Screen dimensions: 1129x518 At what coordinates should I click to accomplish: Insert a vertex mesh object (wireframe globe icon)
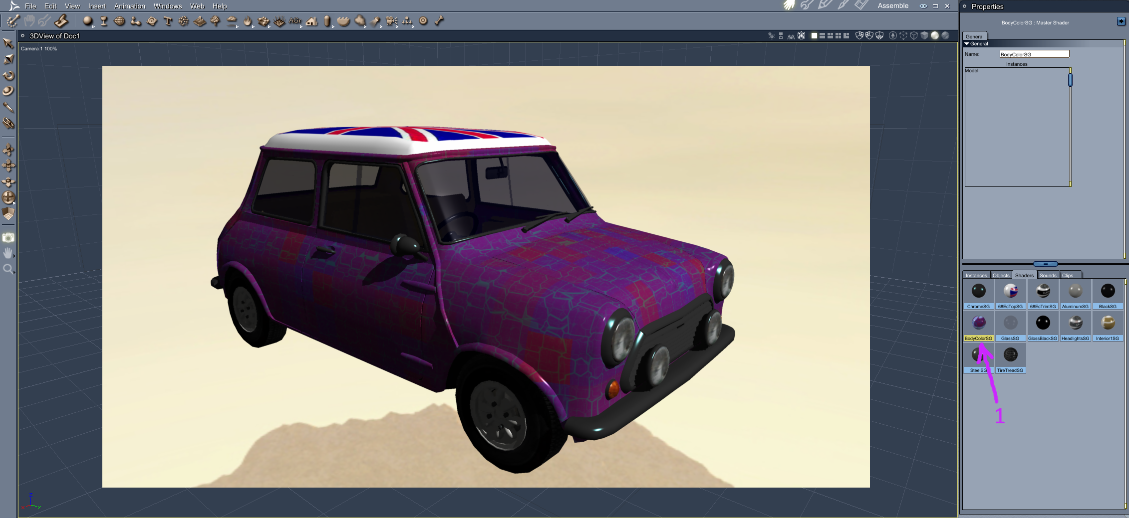[x=120, y=21]
